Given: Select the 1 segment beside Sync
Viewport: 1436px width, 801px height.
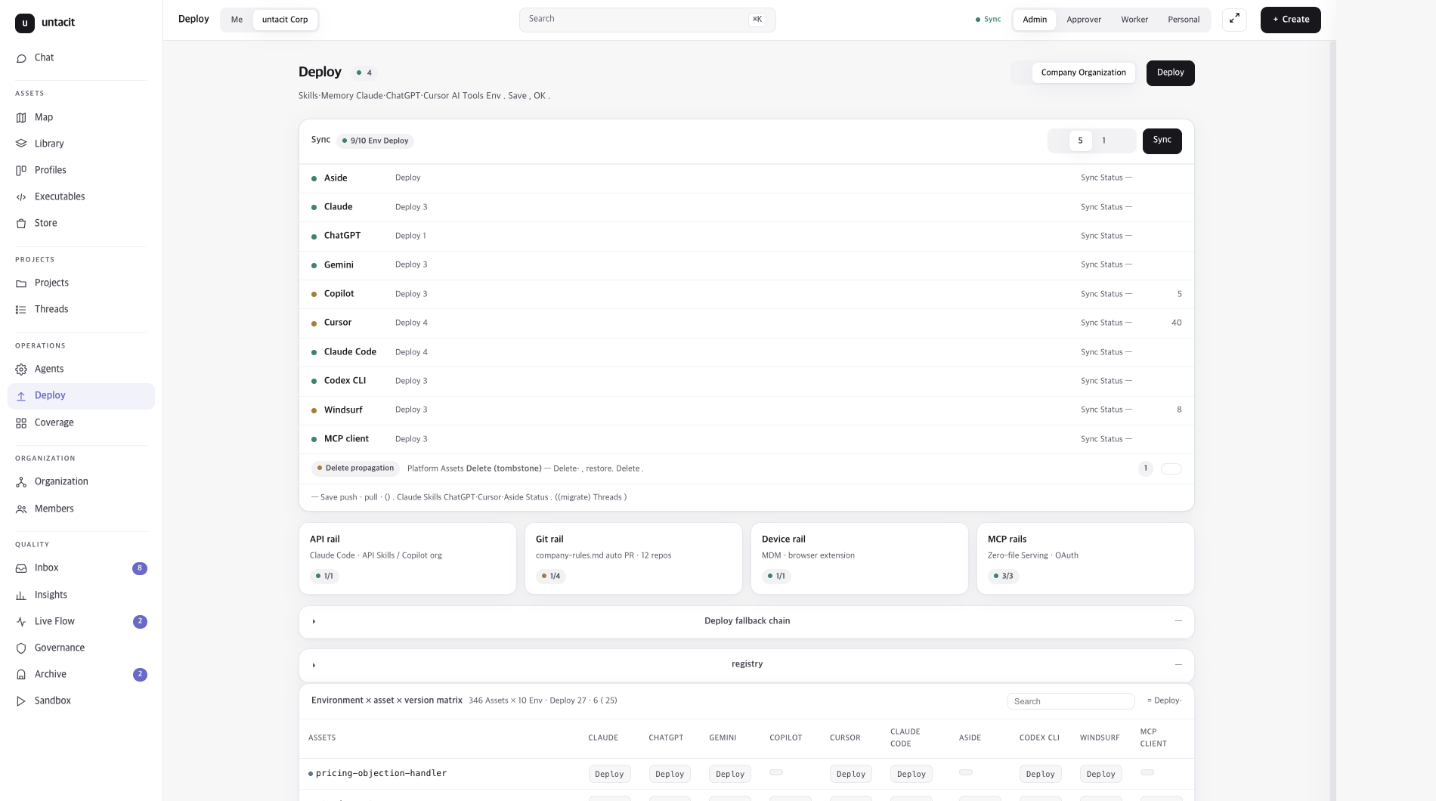Looking at the screenshot, I should coord(1103,141).
